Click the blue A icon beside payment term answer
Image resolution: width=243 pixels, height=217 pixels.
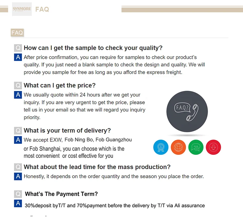(18, 204)
